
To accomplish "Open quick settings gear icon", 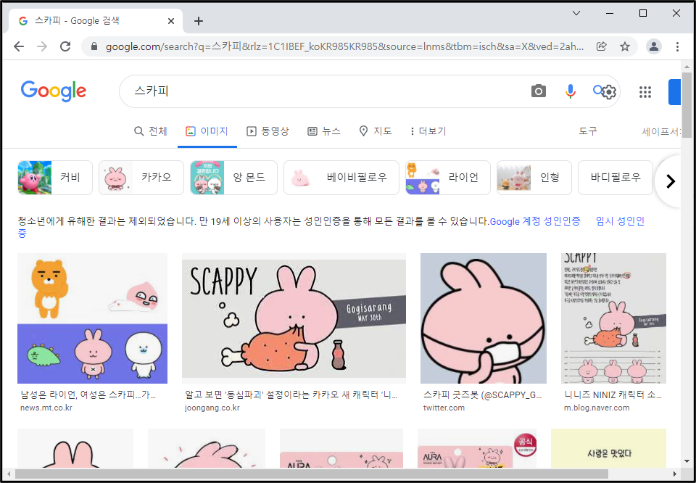I will pyautogui.click(x=608, y=92).
